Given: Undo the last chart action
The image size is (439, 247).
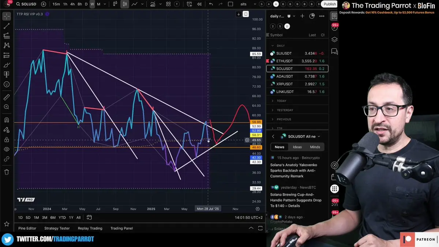Looking at the screenshot, I should pos(211,4).
